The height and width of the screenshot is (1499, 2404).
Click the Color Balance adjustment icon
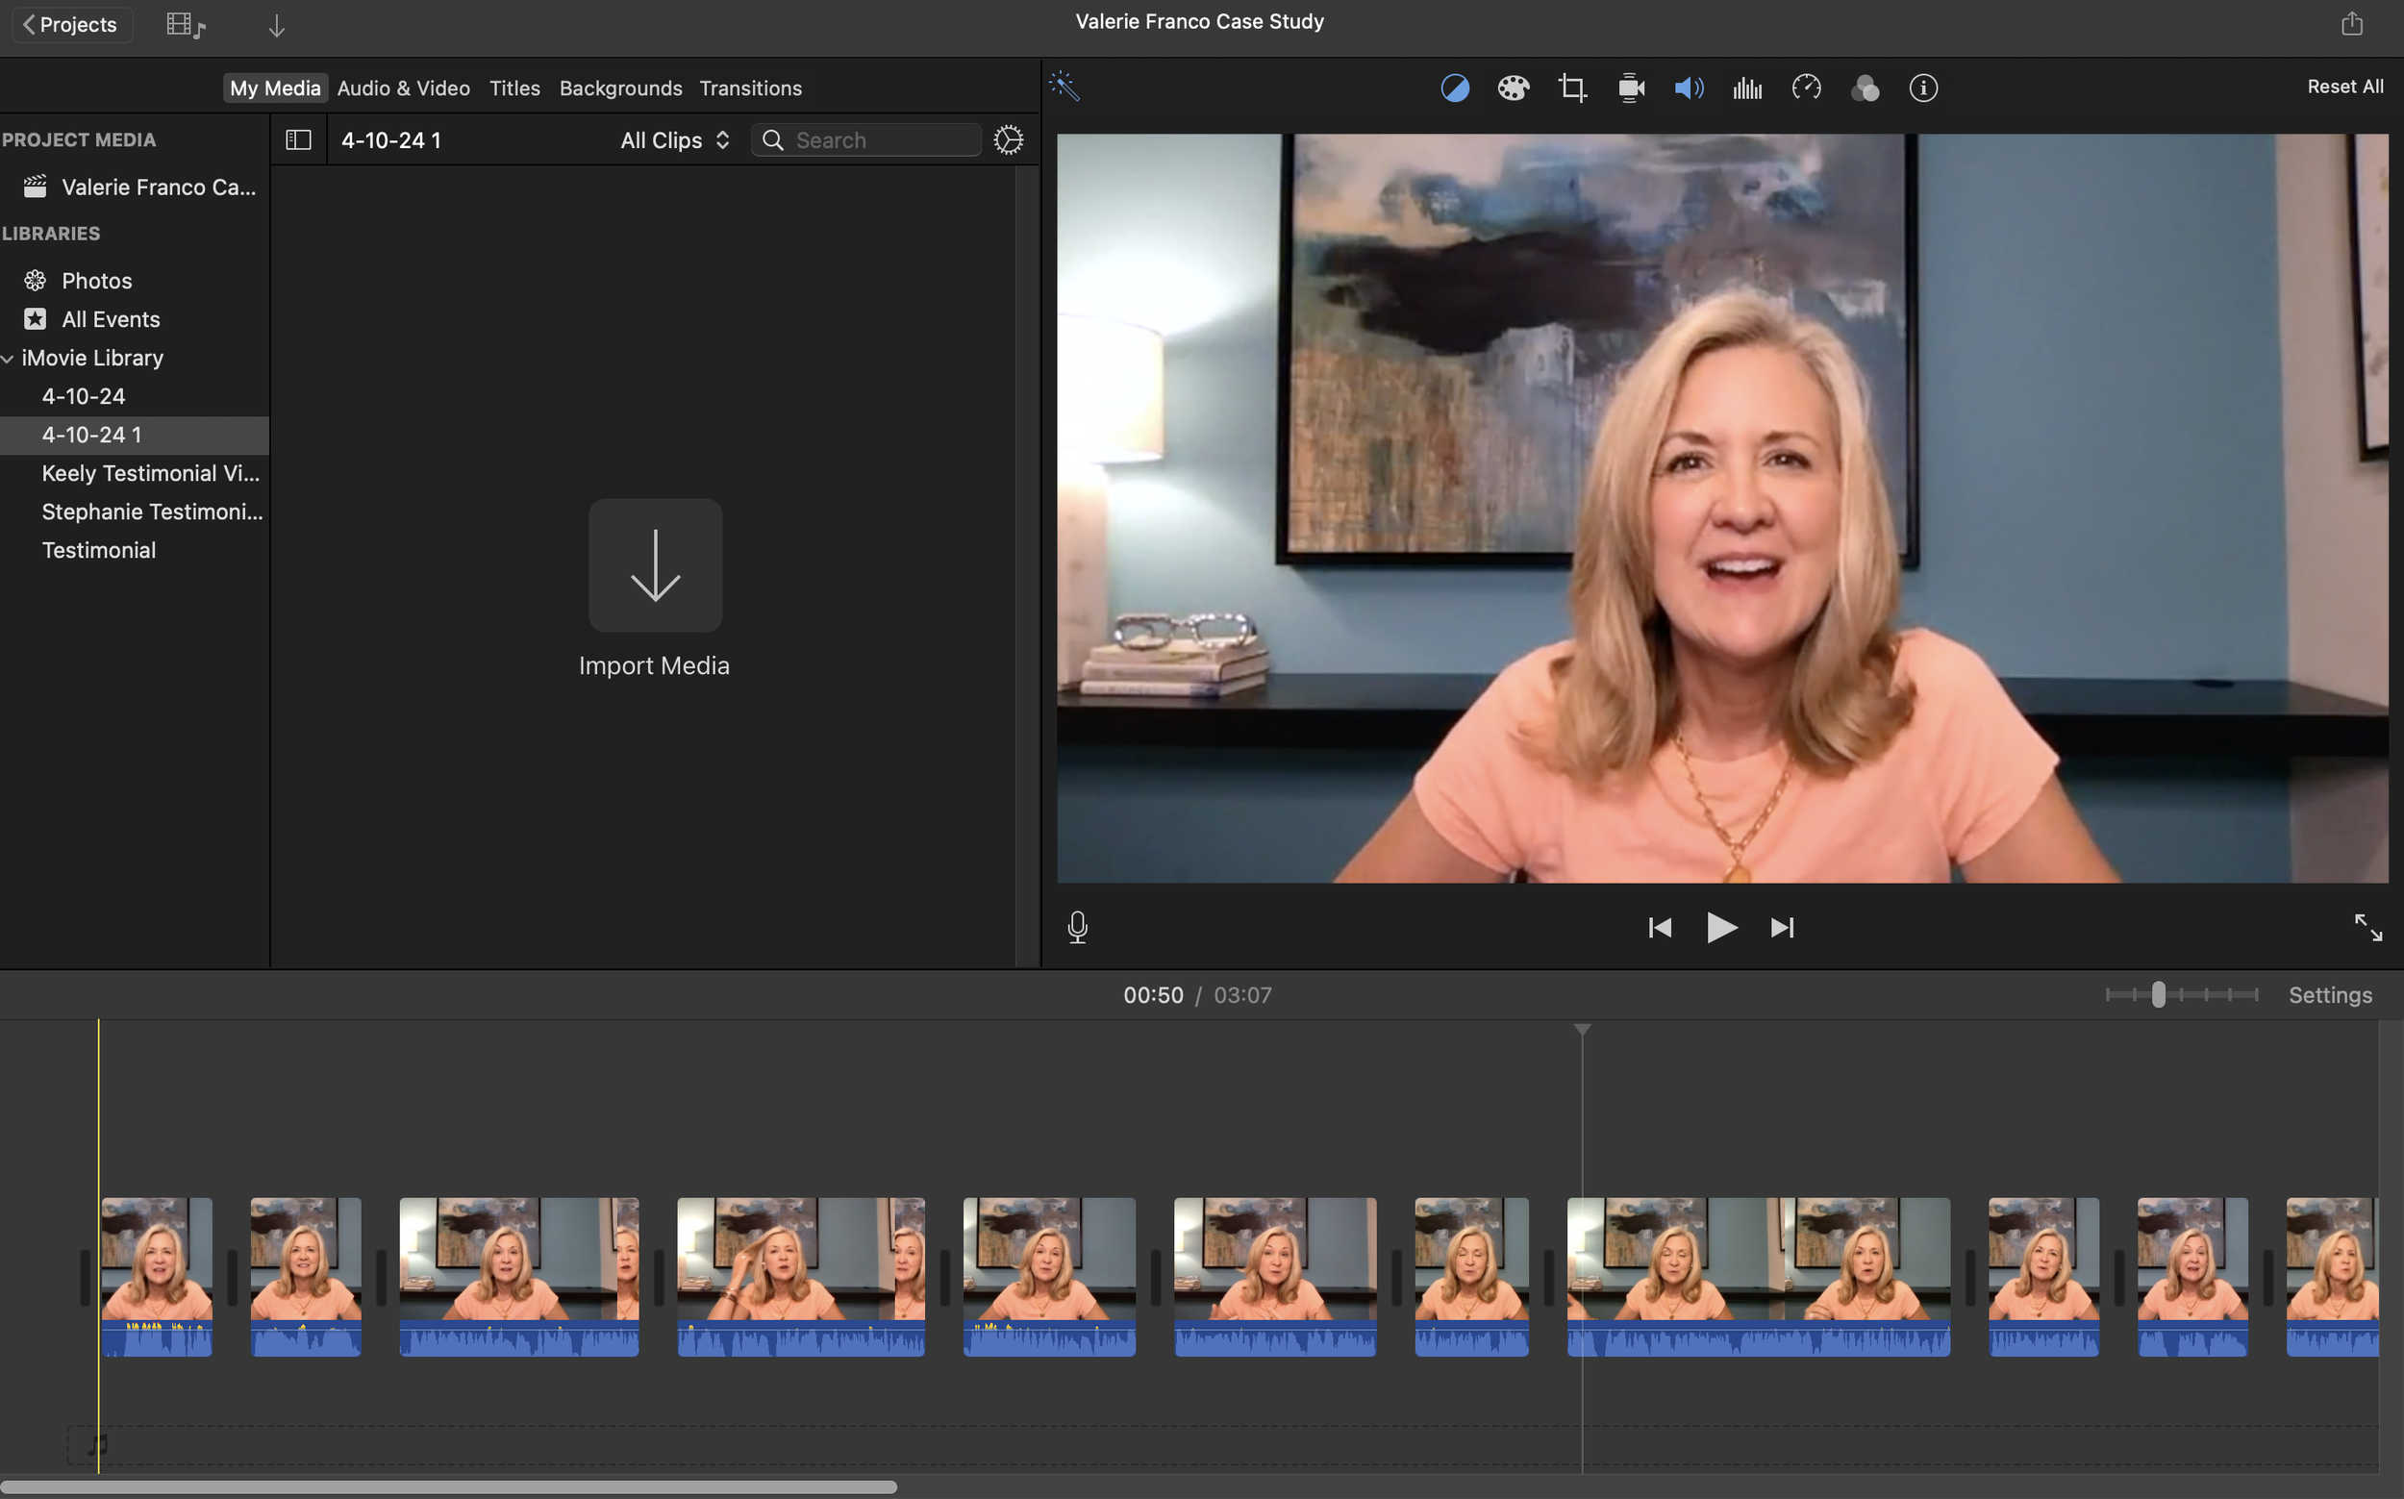tap(1454, 88)
